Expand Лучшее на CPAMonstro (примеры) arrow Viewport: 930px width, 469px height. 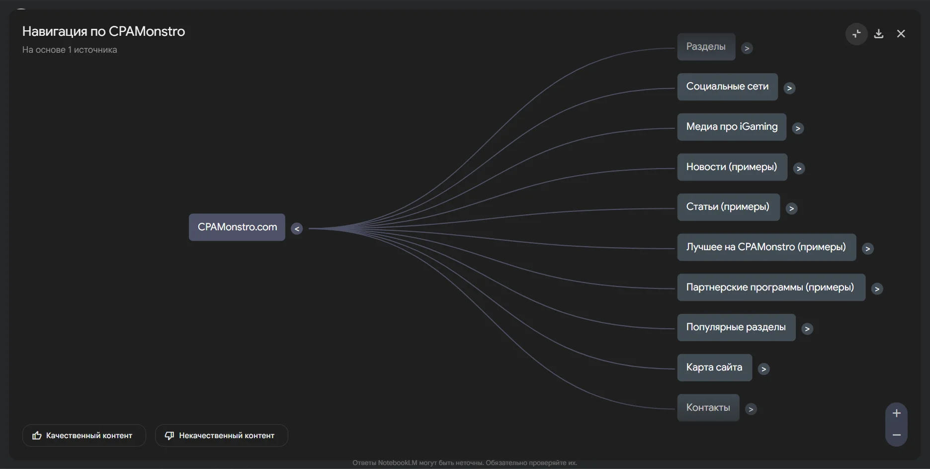point(867,249)
